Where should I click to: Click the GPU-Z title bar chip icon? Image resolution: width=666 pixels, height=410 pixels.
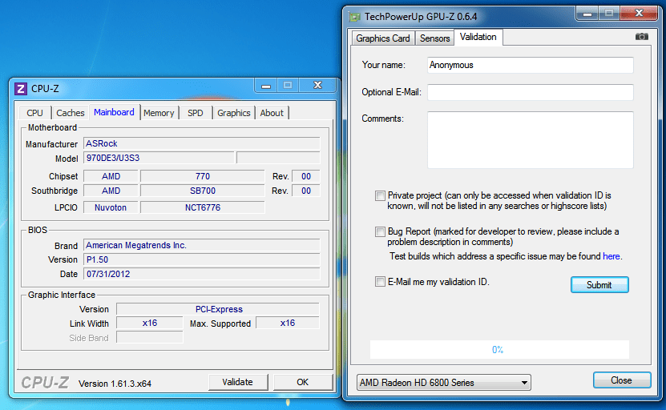[355, 17]
